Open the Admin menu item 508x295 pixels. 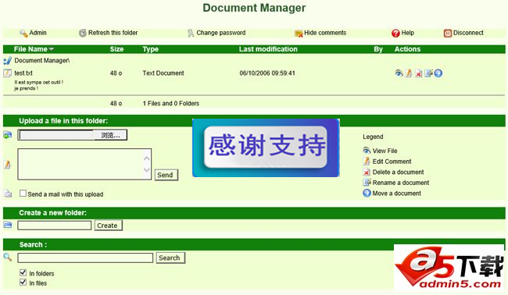coord(33,33)
